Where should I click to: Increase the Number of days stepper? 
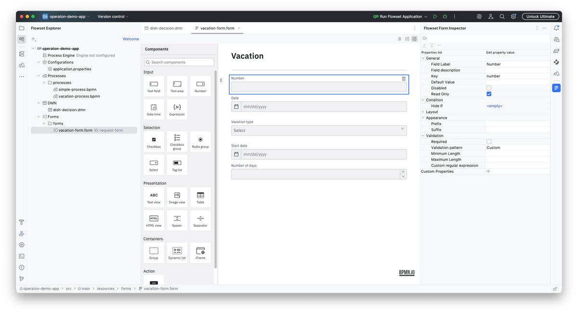coord(404,171)
